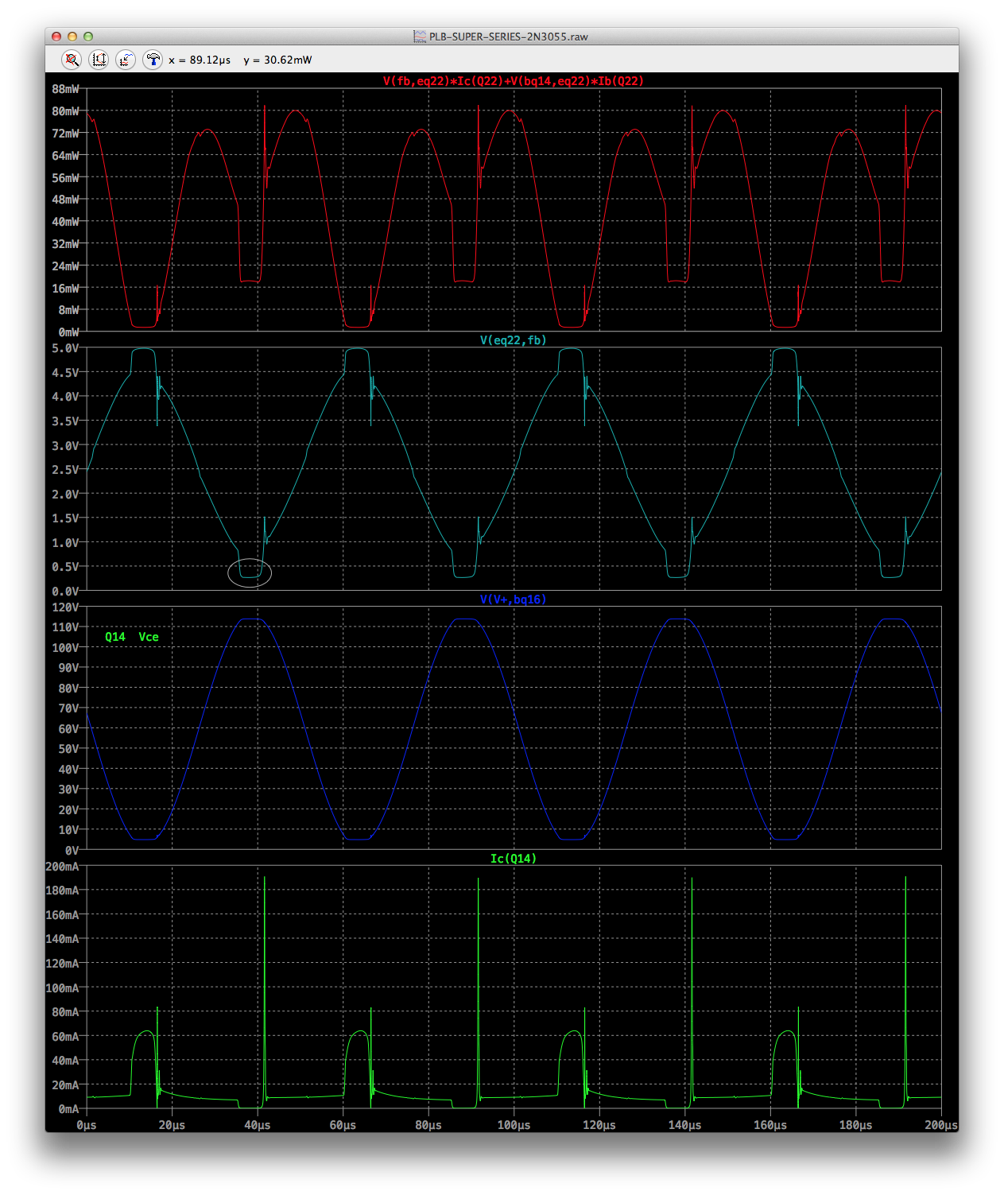Viewport: 1004px width, 1195px height.
Task: Click the 2.5V axis label in the V(eq22,fb) pane
Action: 66,470
